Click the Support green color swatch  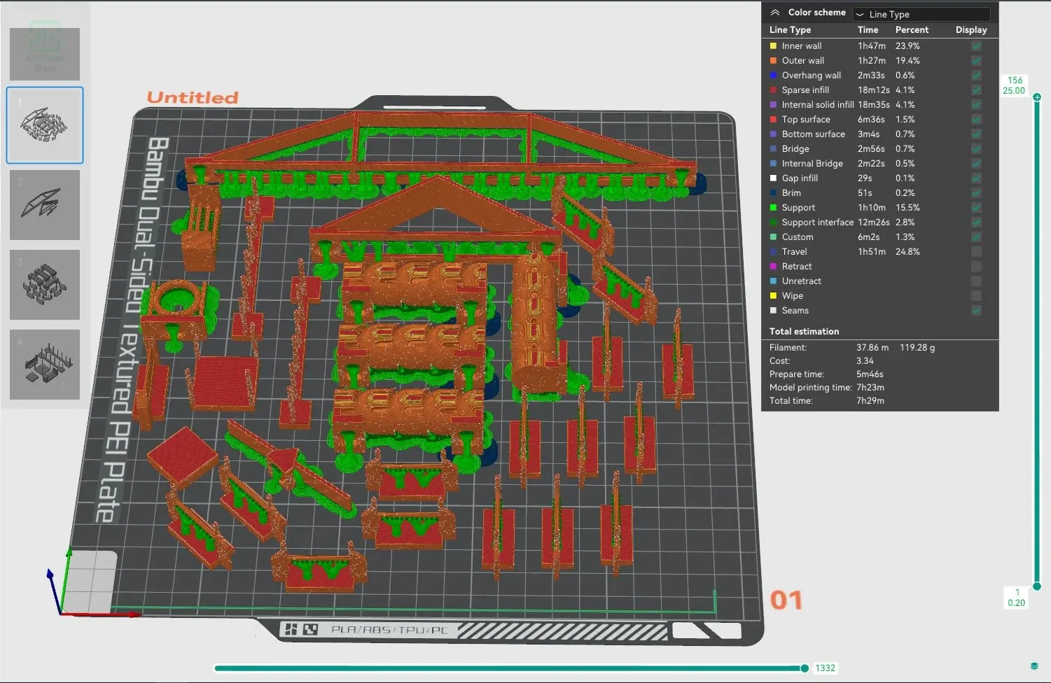(774, 208)
